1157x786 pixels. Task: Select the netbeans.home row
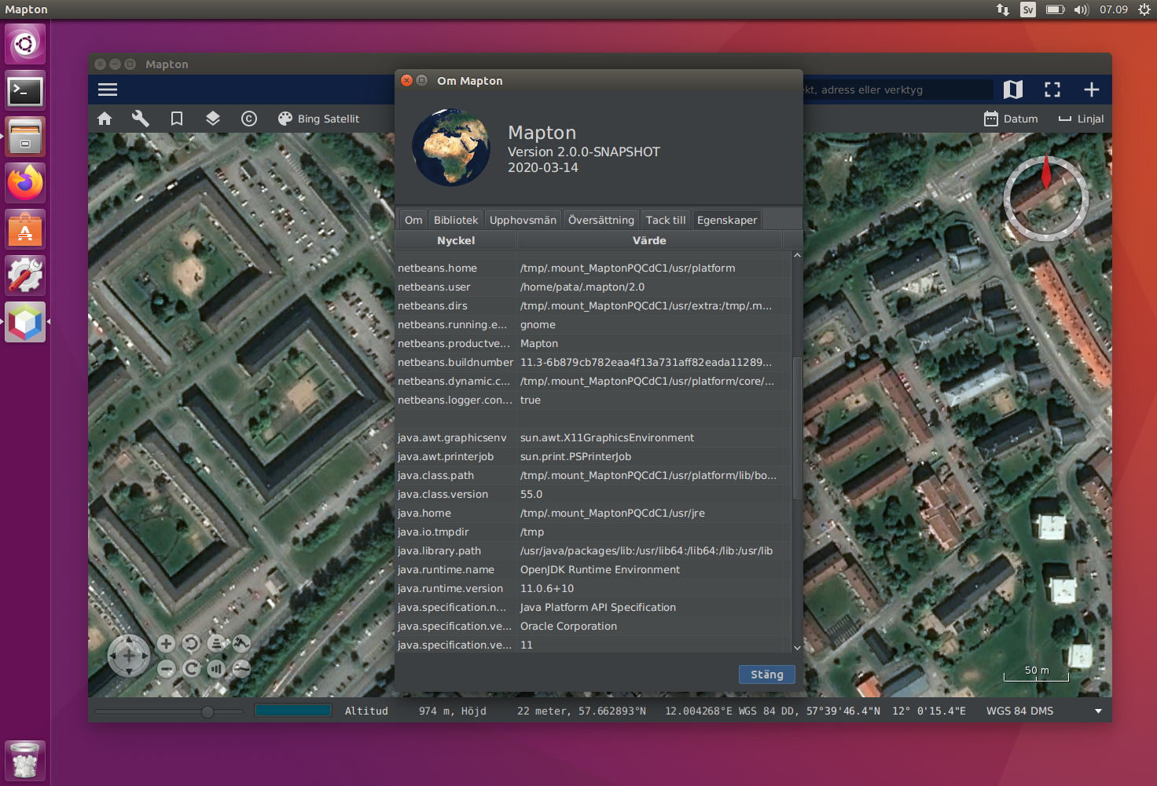[x=593, y=268]
